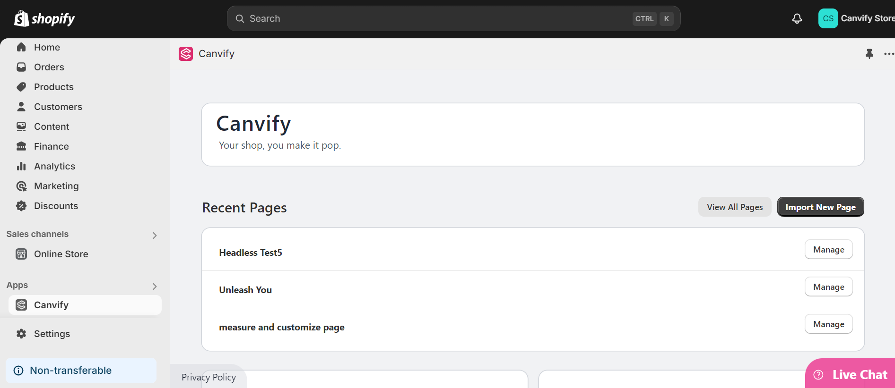895x388 pixels.
Task: Click the Shopify logo
Action: click(x=44, y=18)
